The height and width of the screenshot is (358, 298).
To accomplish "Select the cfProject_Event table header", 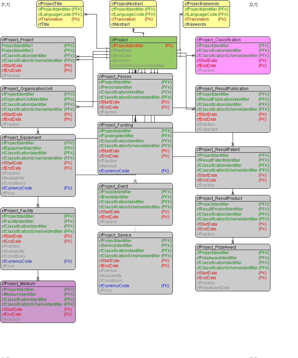I will (x=113, y=186).
